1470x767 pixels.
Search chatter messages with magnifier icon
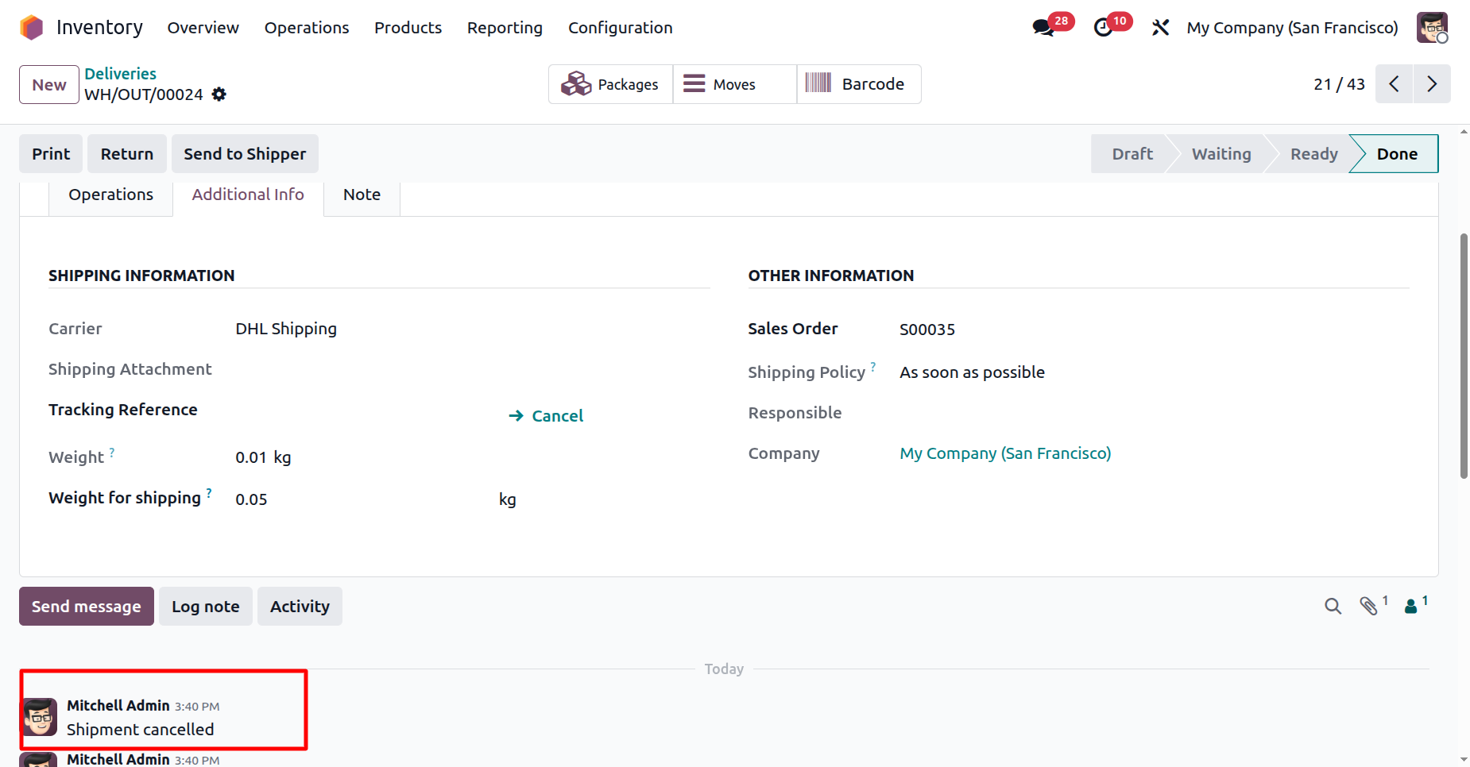[x=1333, y=607]
